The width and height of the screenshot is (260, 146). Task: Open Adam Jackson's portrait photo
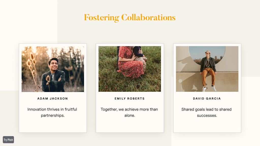pos(53,69)
